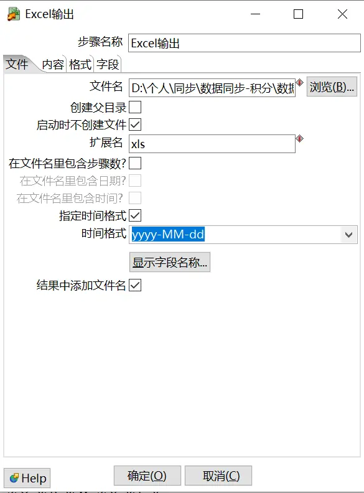Switch to the 内容 tab
The width and height of the screenshot is (364, 493).
click(x=53, y=65)
